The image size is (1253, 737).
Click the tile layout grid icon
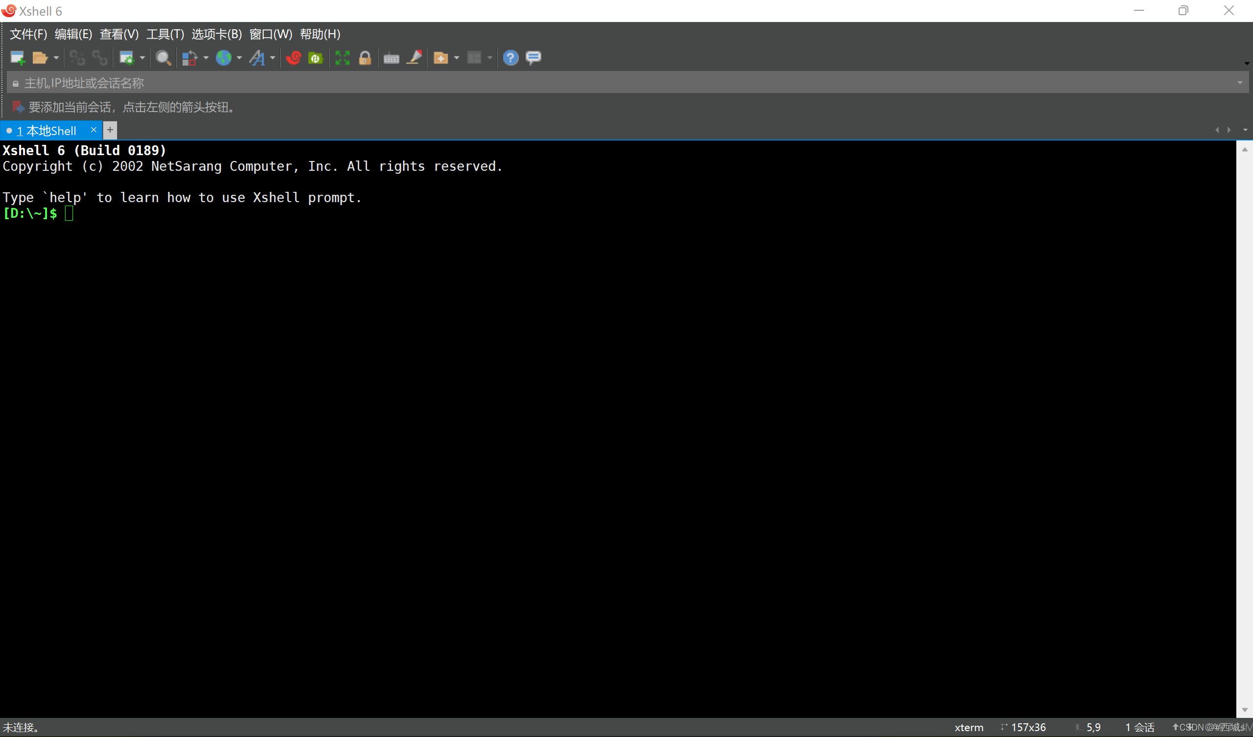474,58
